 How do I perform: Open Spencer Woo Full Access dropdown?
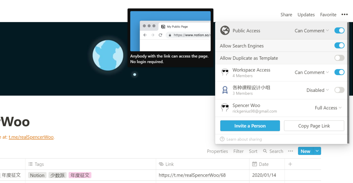(x=328, y=108)
